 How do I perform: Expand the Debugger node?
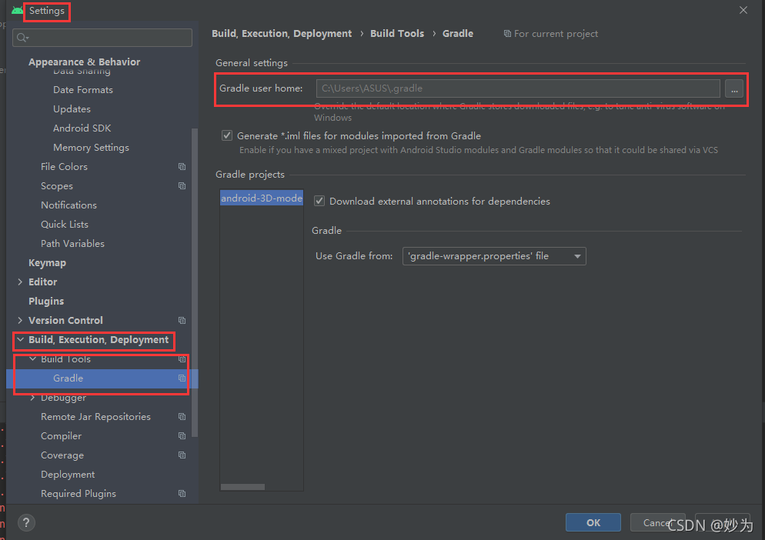click(x=32, y=398)
